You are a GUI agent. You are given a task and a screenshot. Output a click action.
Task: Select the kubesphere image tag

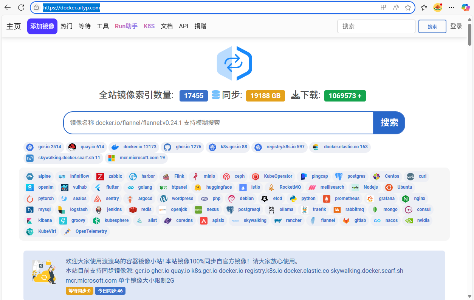point(111,220)
